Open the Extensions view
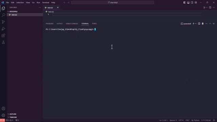The height and width of the screenshot is (122, 217). [3, 35]
